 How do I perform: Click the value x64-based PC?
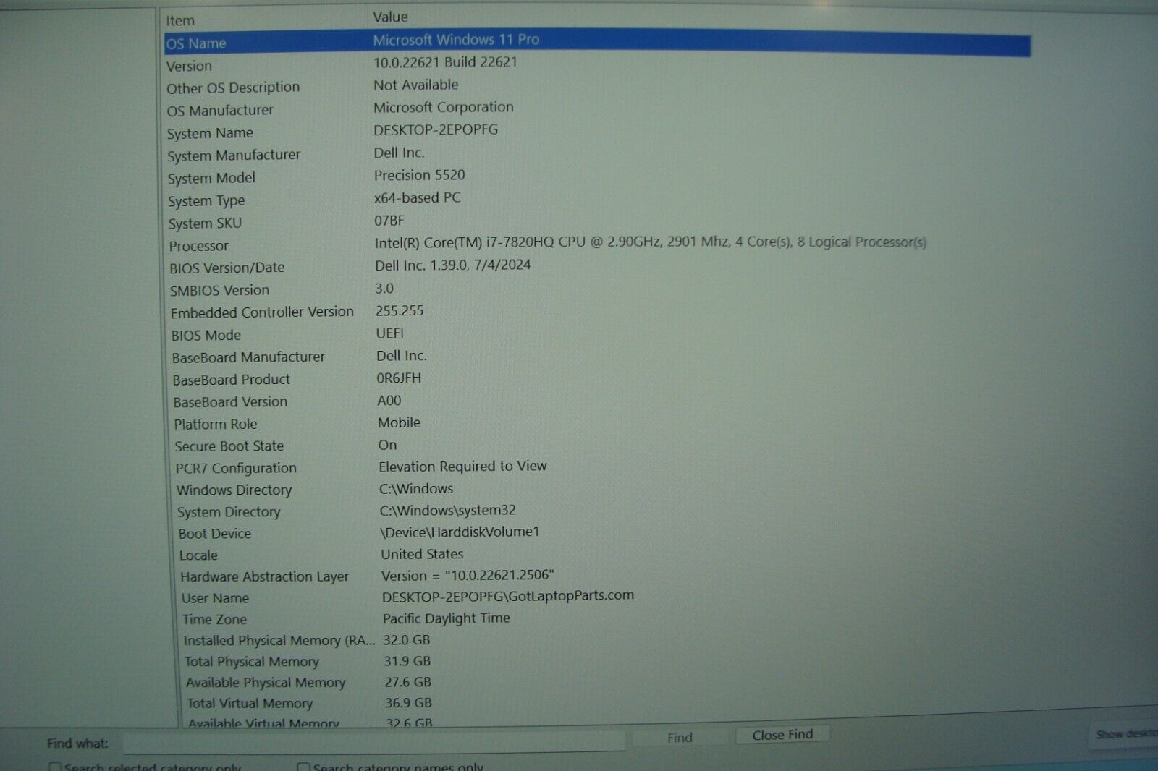pyautogui.click(x=417, y=197)
